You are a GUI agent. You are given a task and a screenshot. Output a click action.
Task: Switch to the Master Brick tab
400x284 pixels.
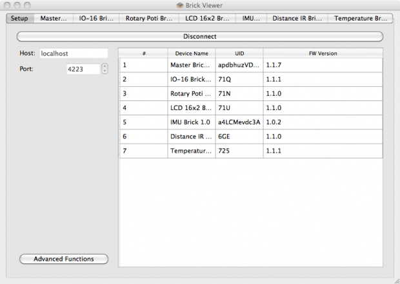53,18
